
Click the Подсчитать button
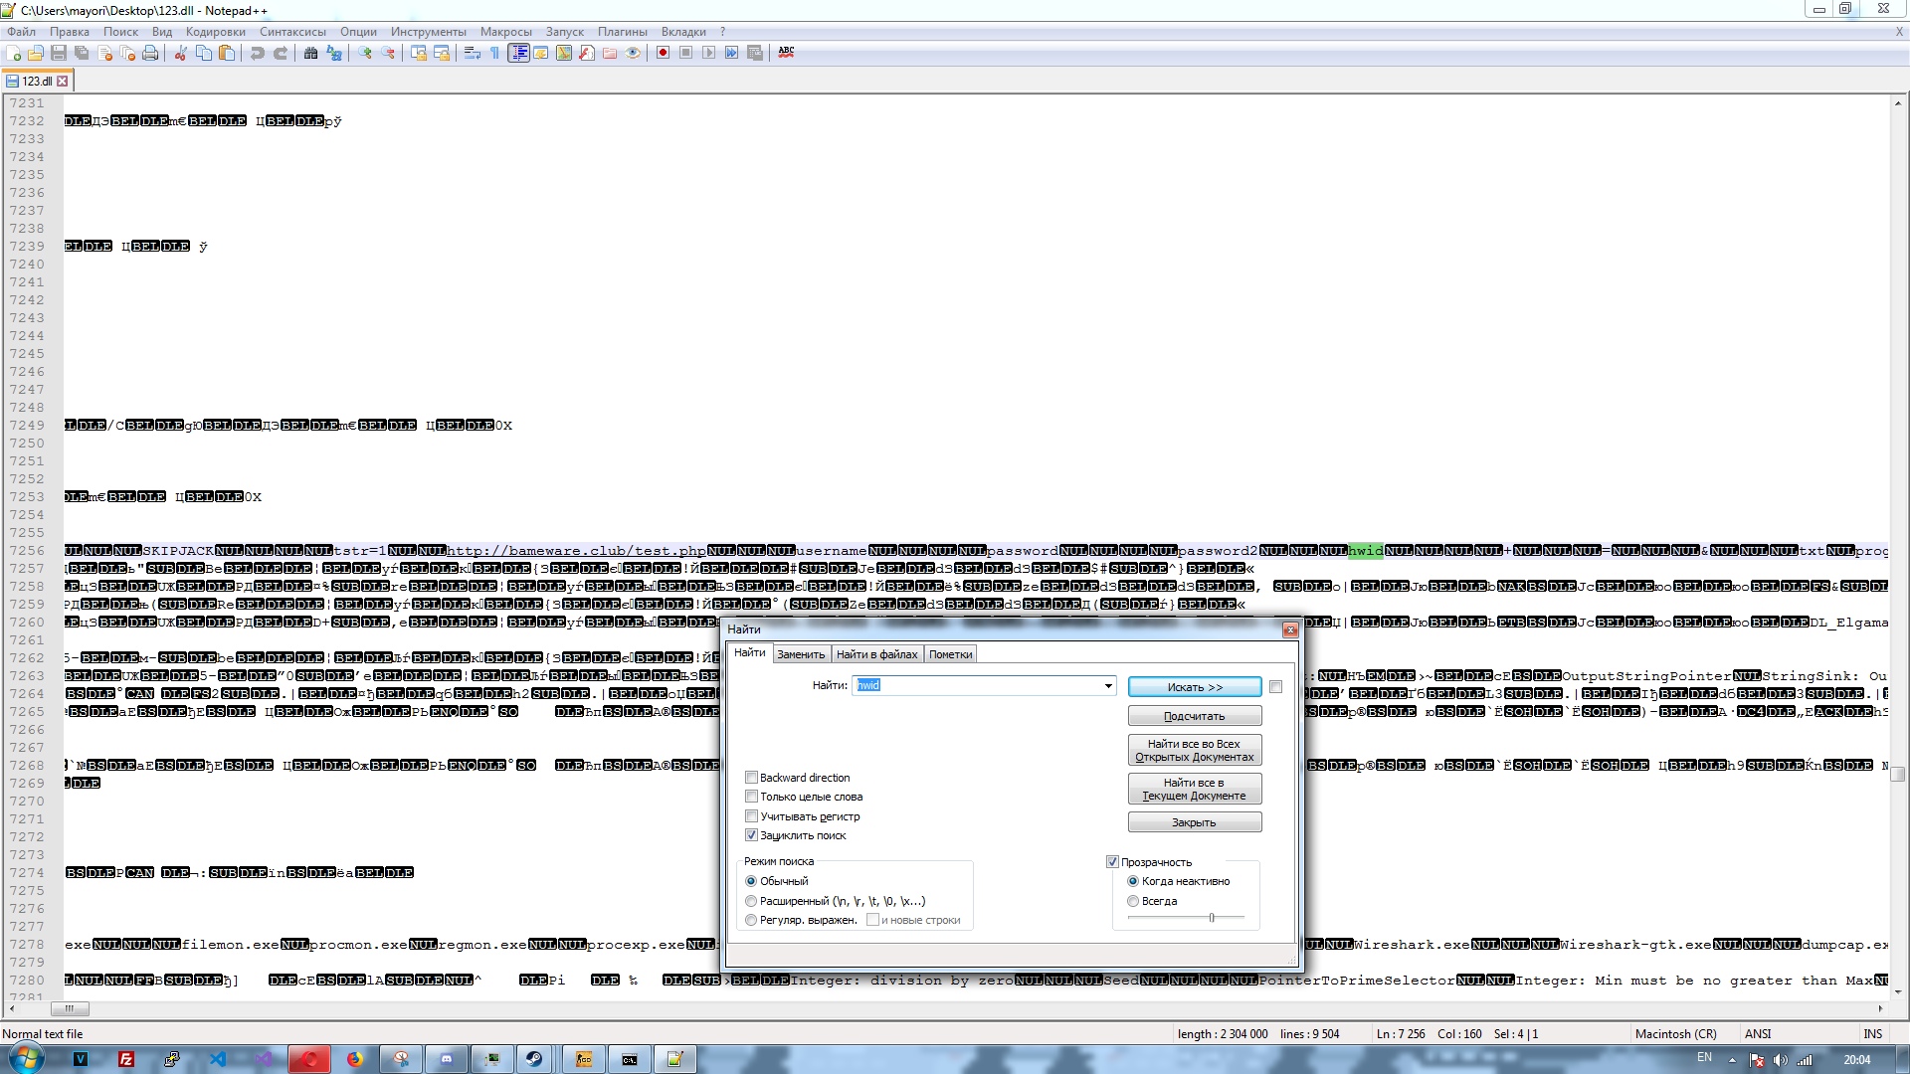tap(1194, 716)
